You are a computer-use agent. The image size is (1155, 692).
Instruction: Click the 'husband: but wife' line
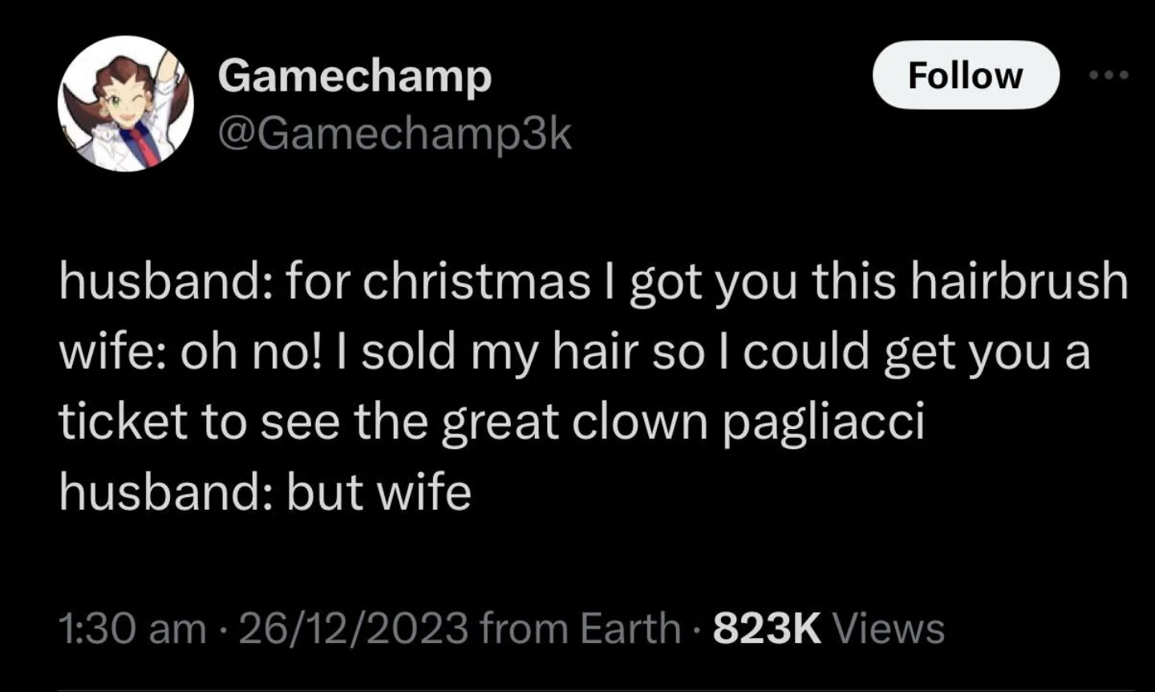[265, 492]
